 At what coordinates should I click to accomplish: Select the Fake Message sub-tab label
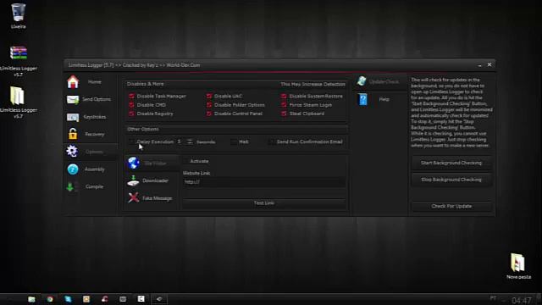(x=157, y=198)
